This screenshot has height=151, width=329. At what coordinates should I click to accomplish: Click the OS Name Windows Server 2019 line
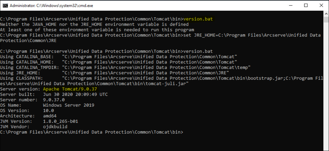pyautogui.click(x=47, y=105)
